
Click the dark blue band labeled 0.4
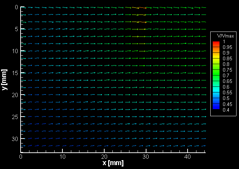tap(216, 107)
